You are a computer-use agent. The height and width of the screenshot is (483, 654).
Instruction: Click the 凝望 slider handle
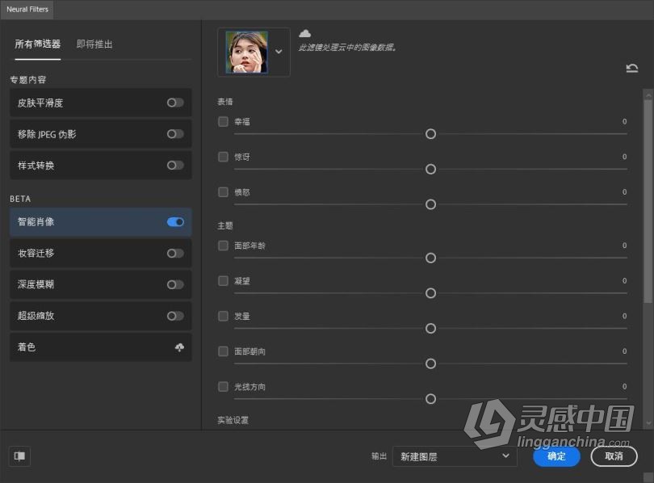[430, 293]
